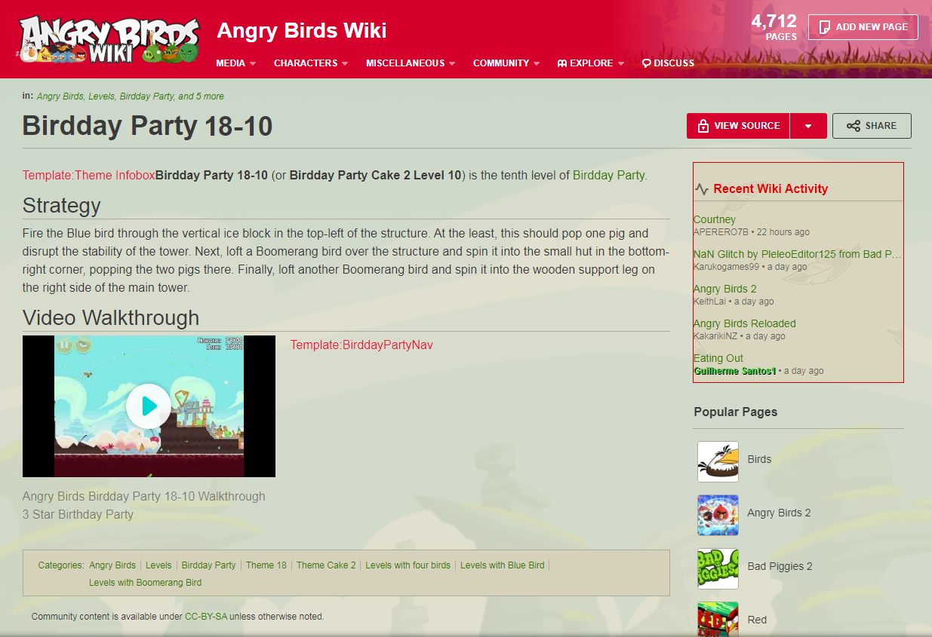
Task: Open the Levels with Boomerang Bird category
Action: (x=145, y=582)
